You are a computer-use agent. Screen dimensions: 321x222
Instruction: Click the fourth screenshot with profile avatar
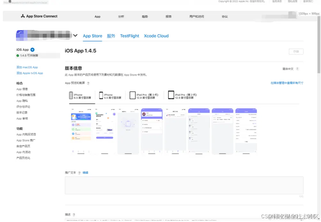pyautogui.click(x=152, y=131)
